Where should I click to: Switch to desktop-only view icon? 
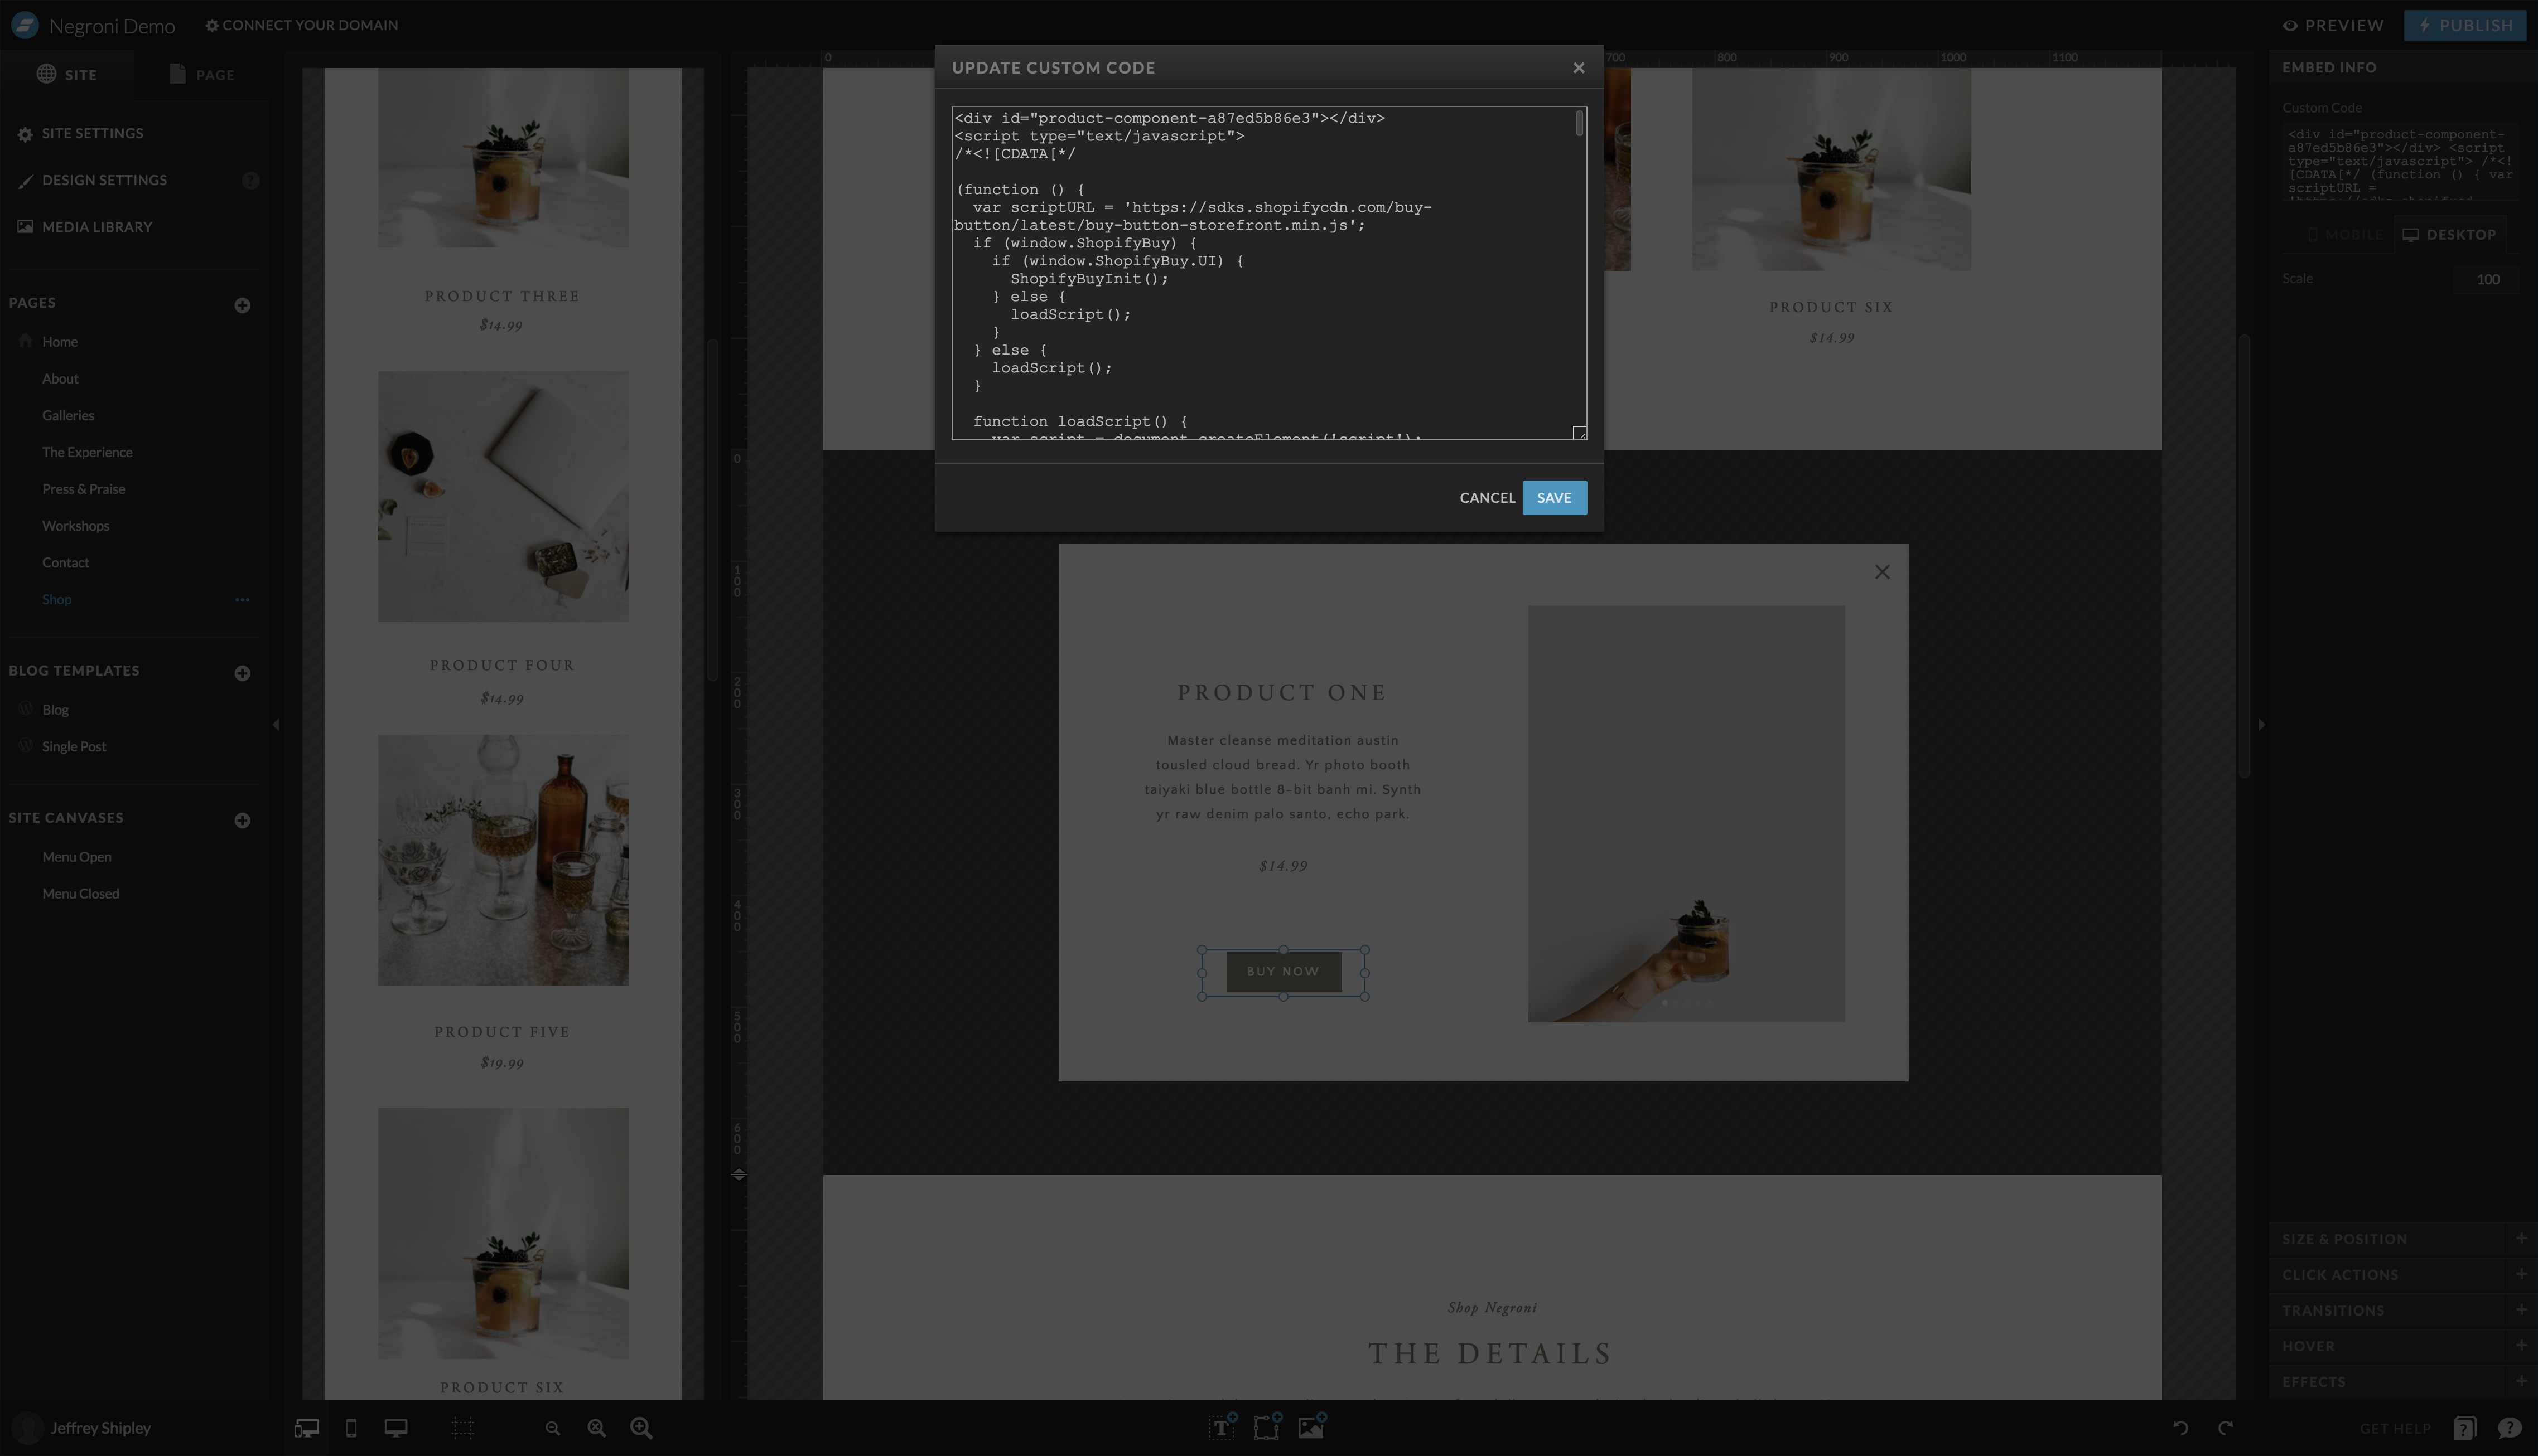pos(396,1428)
